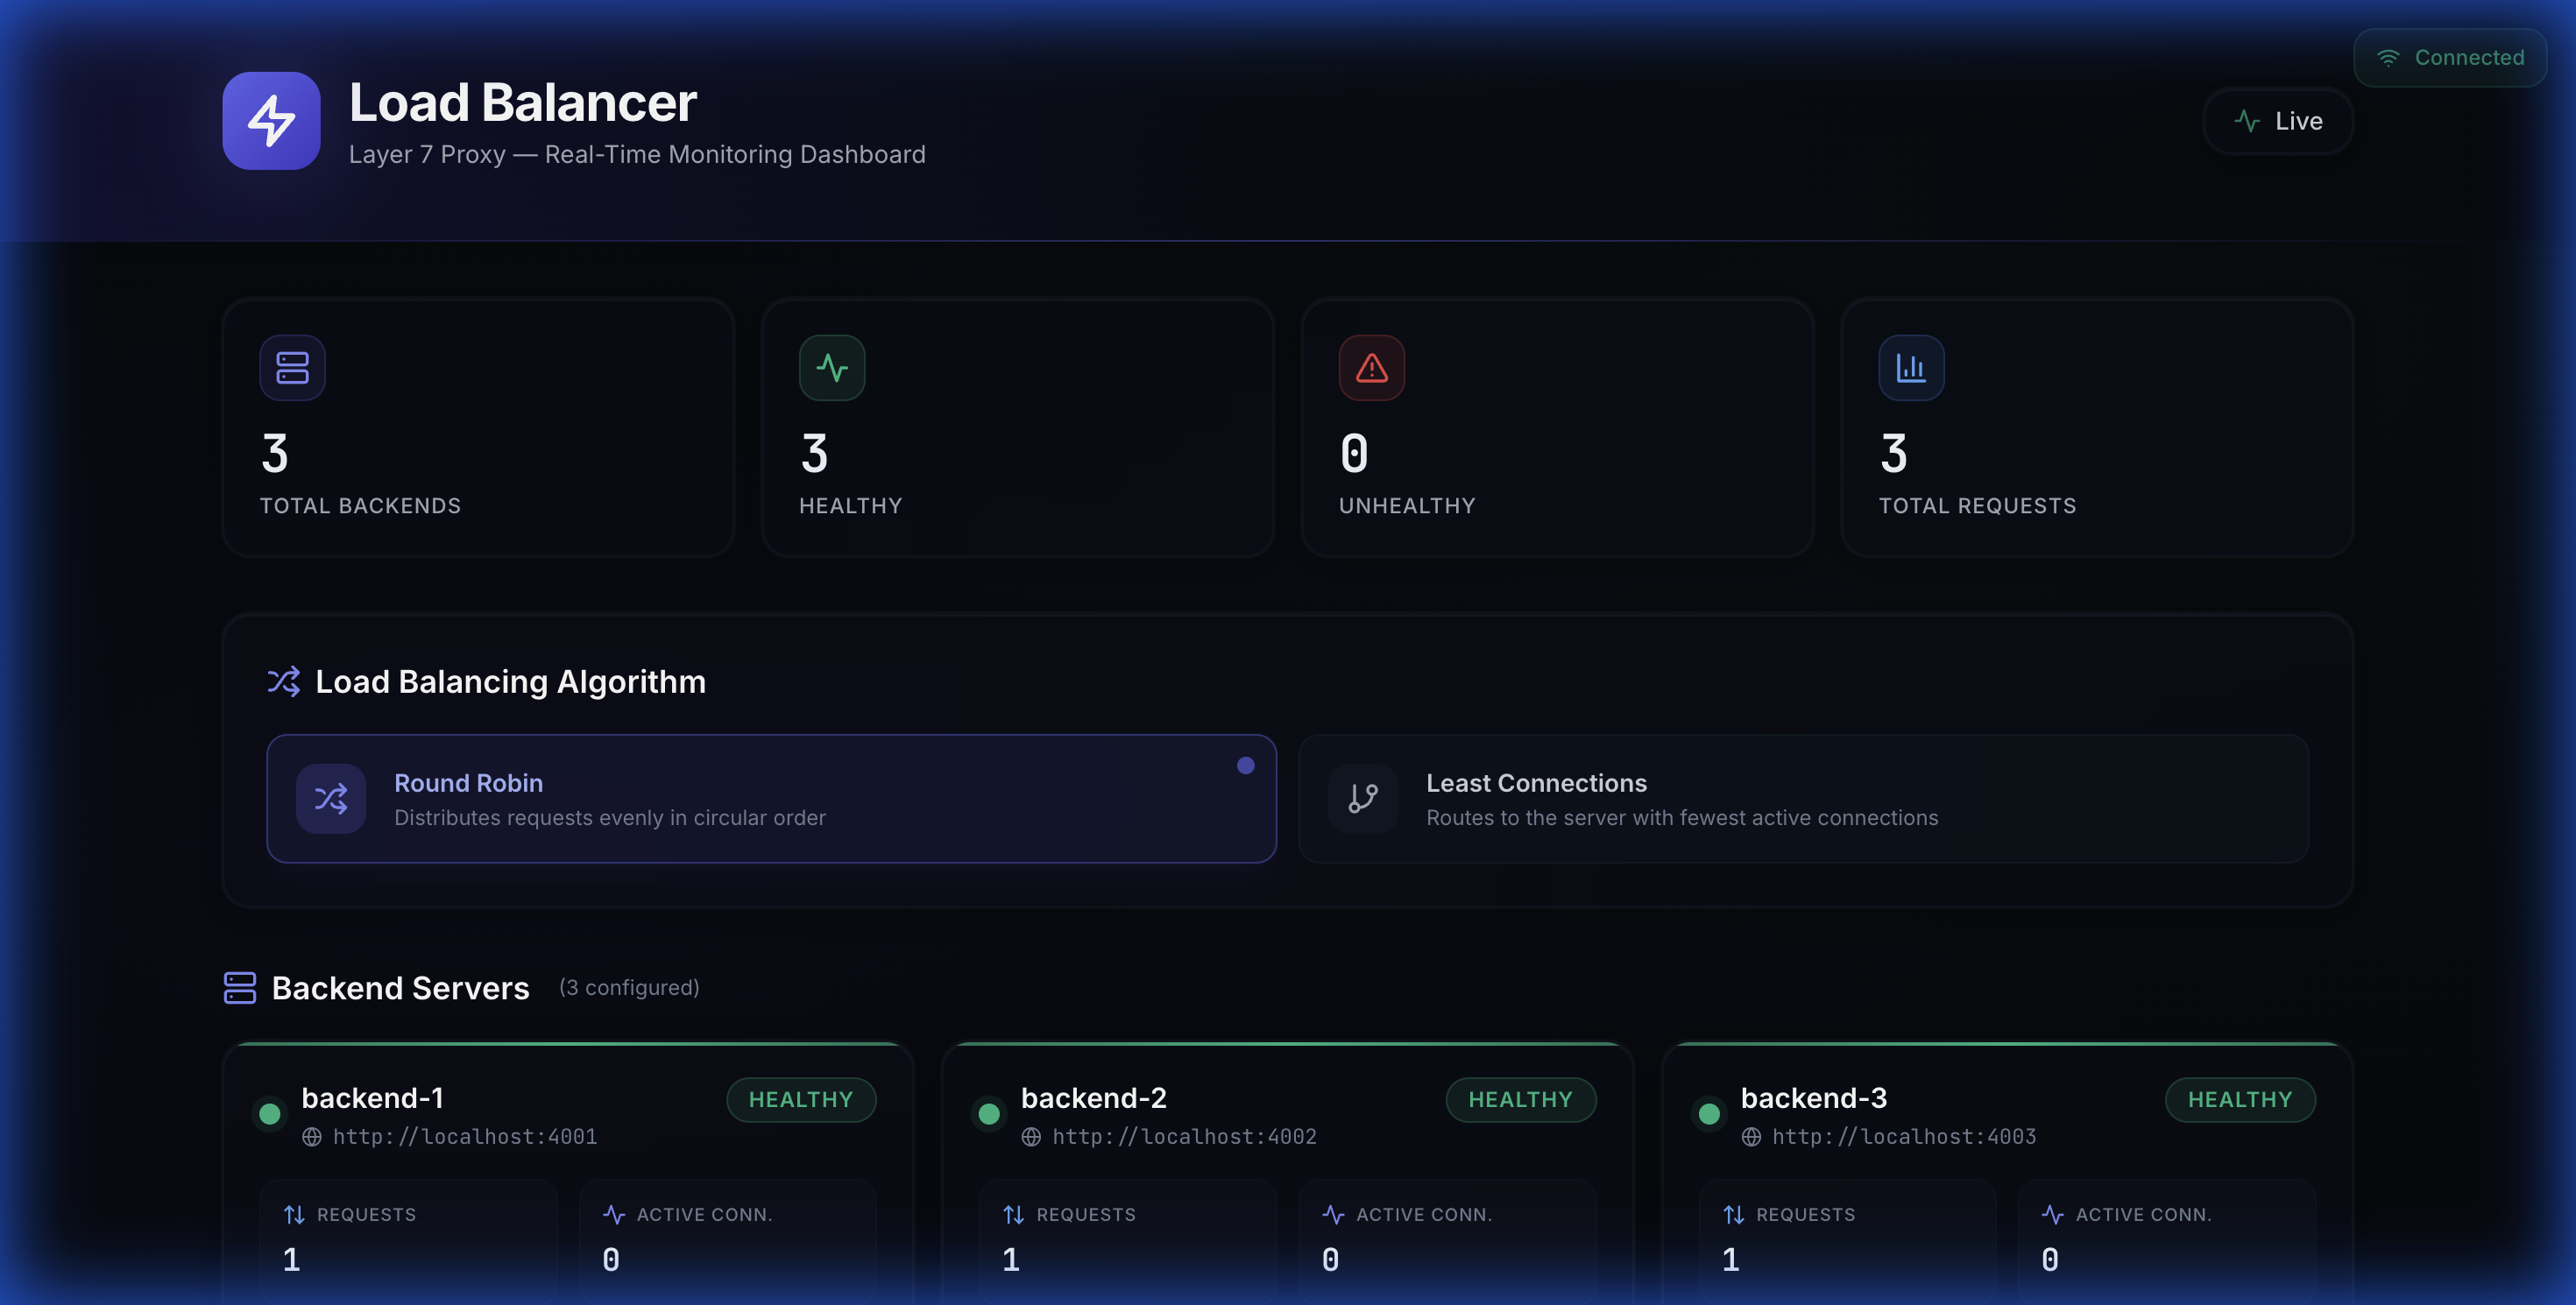Click the Round Robin selected indicator dot

click(x=1245, y=765)
